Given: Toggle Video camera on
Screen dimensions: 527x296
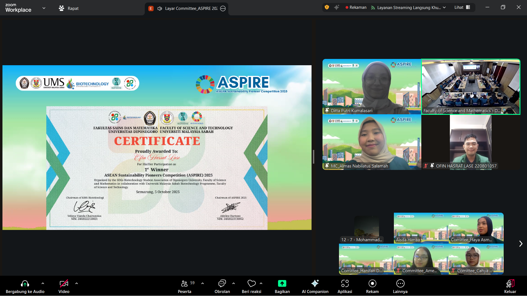Looking at the screenshot, I should click(x=64, y=283).
